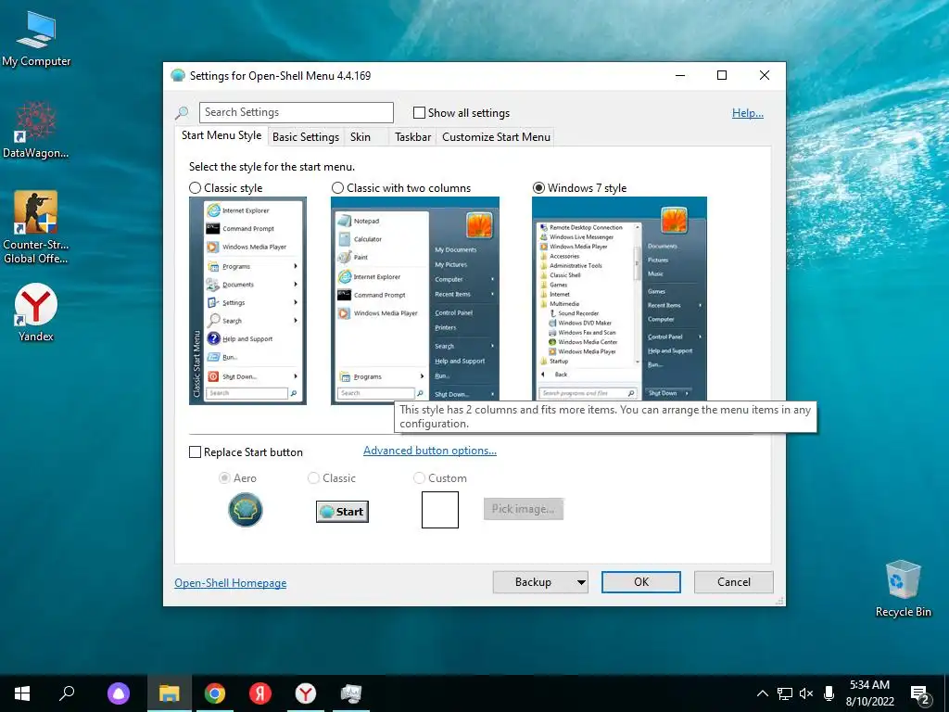The width and height of the screenshot is (949, 712).
Task: Click the Backup button
Action: (533, 582)
